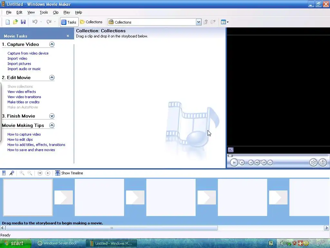Click Import audio or music
Image resolution: width=330 pixels, height=248 pixels.
24,69
